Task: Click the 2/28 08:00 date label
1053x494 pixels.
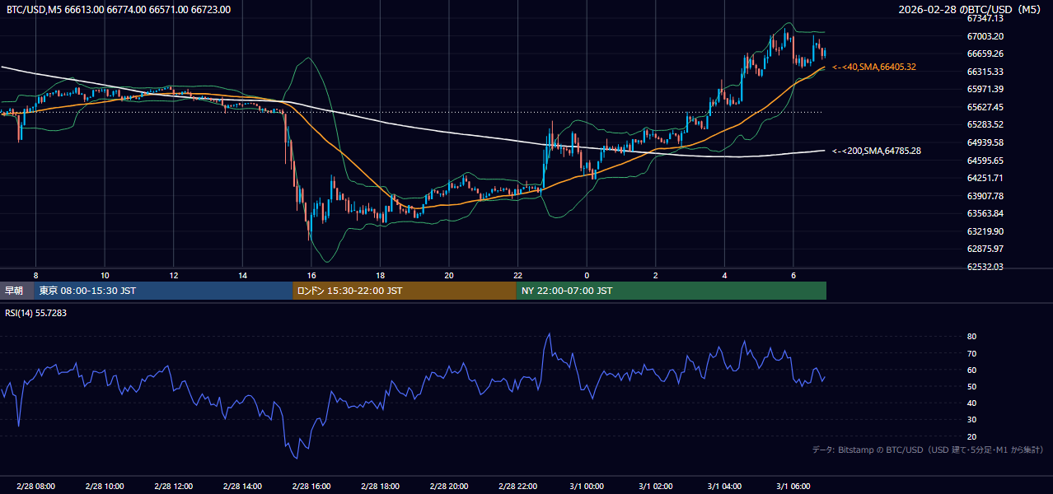Action: pos(35,487)
